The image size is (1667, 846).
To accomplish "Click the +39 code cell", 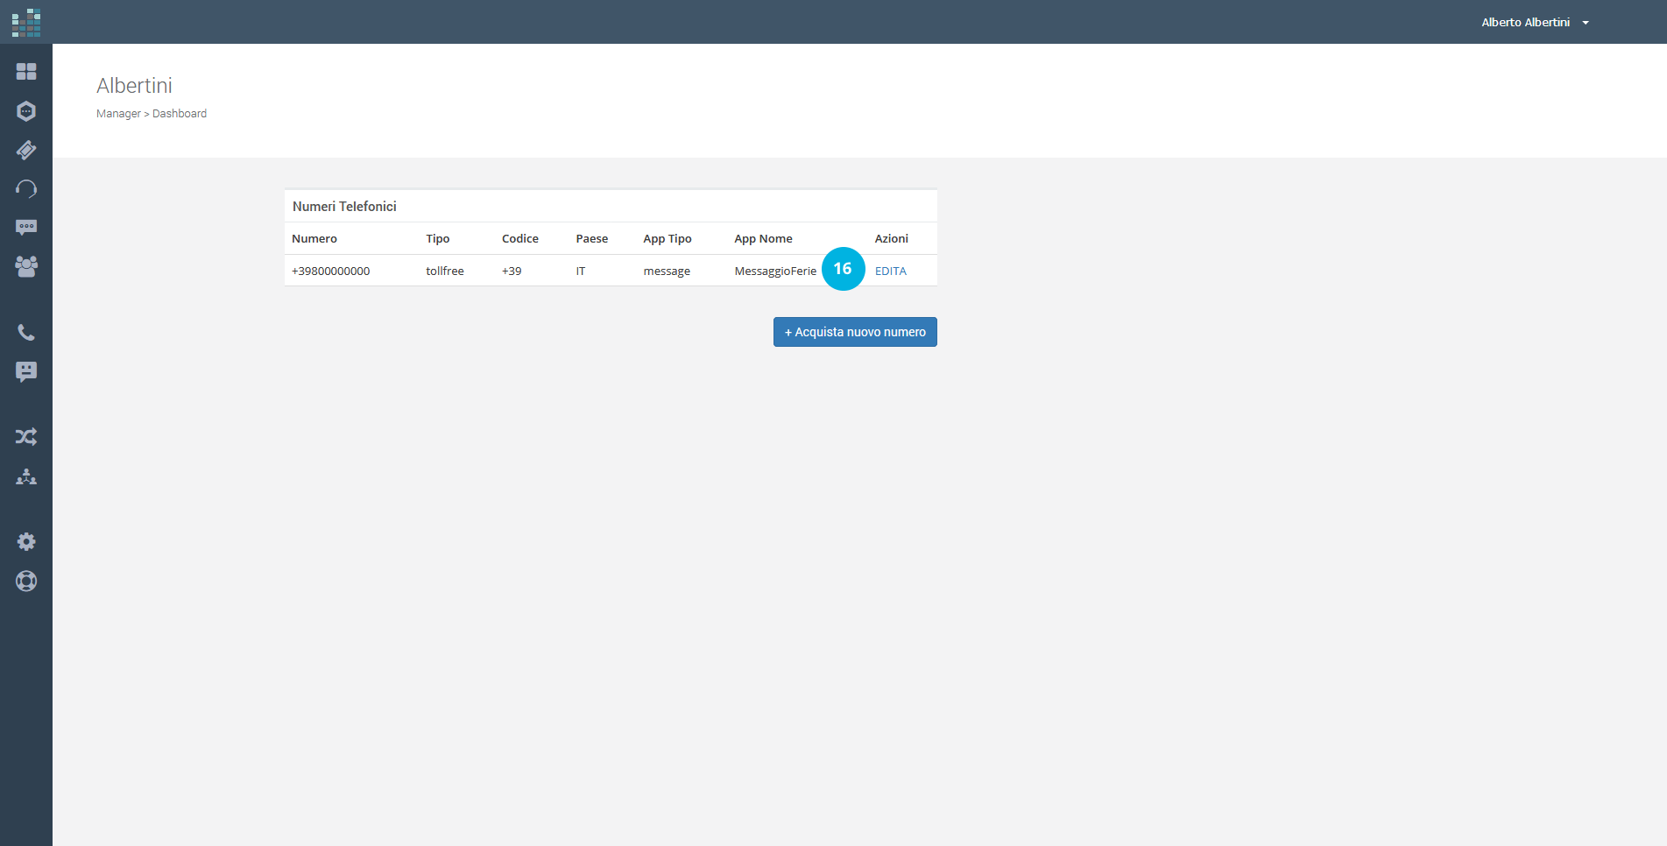I will pos(512,271).
